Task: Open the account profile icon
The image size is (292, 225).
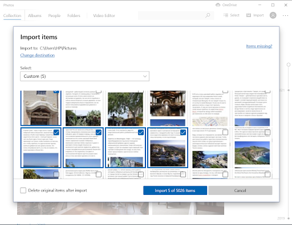Action: click(x=273, y=15)
